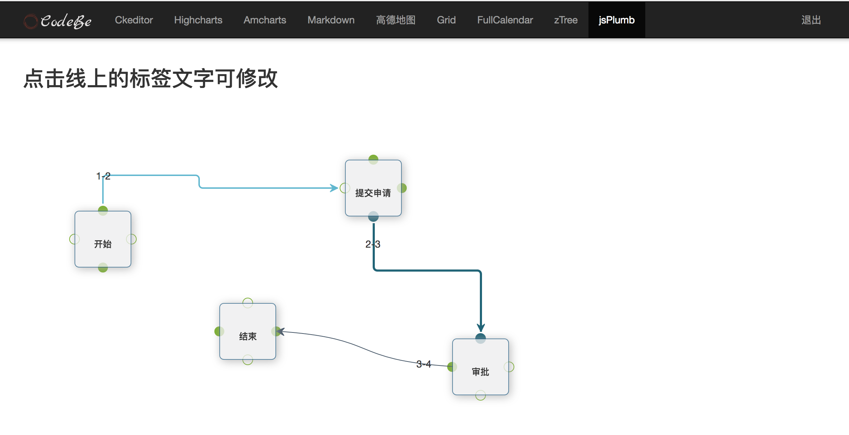Image resolution: width=849 pixels, height=435 pixels.
Task: Open the Ckeditor menu item
Action: 134,20
